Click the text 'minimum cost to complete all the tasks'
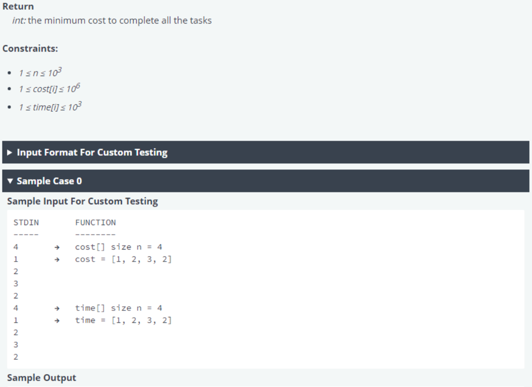The image size is (532, 387). click(x=128, y=20)
